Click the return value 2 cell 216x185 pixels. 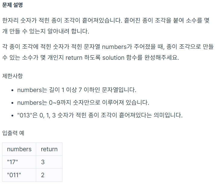pos(49,175)
